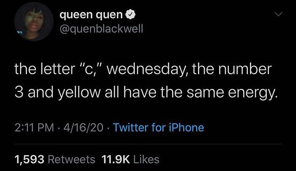The image size is (296, 171).
Task: Open queen quen's profile picture
Action: pyautogui.click(x=34, y=24)
